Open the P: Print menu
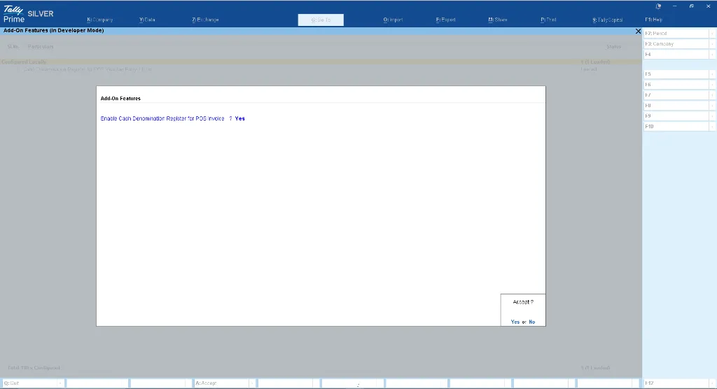Viewport: 717px width, 389px height. point(548,20)
